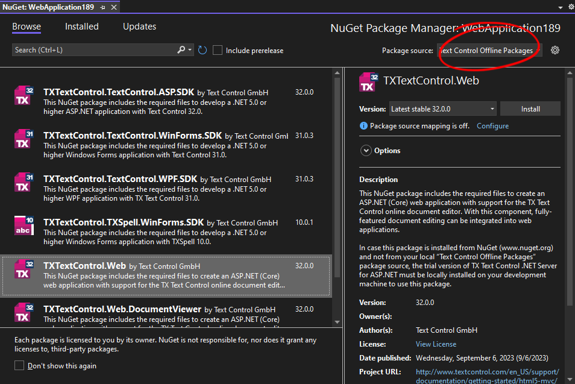Click the refresh icon next to search box
Viewport: 575px width, 384px height.
202,49
